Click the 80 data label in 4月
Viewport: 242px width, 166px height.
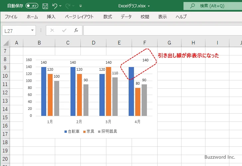click(138, 84)
